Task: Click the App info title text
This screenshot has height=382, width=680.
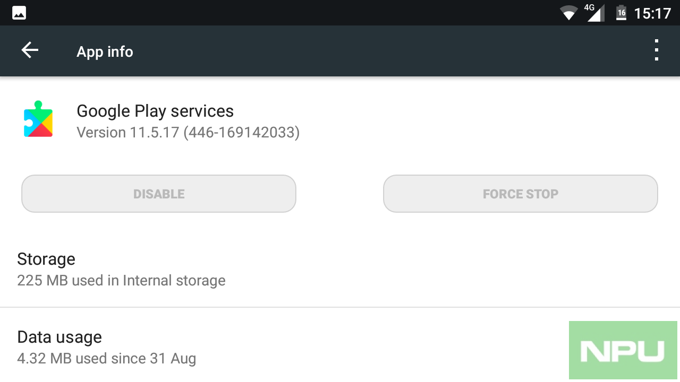Action: [x=105, y=51]
